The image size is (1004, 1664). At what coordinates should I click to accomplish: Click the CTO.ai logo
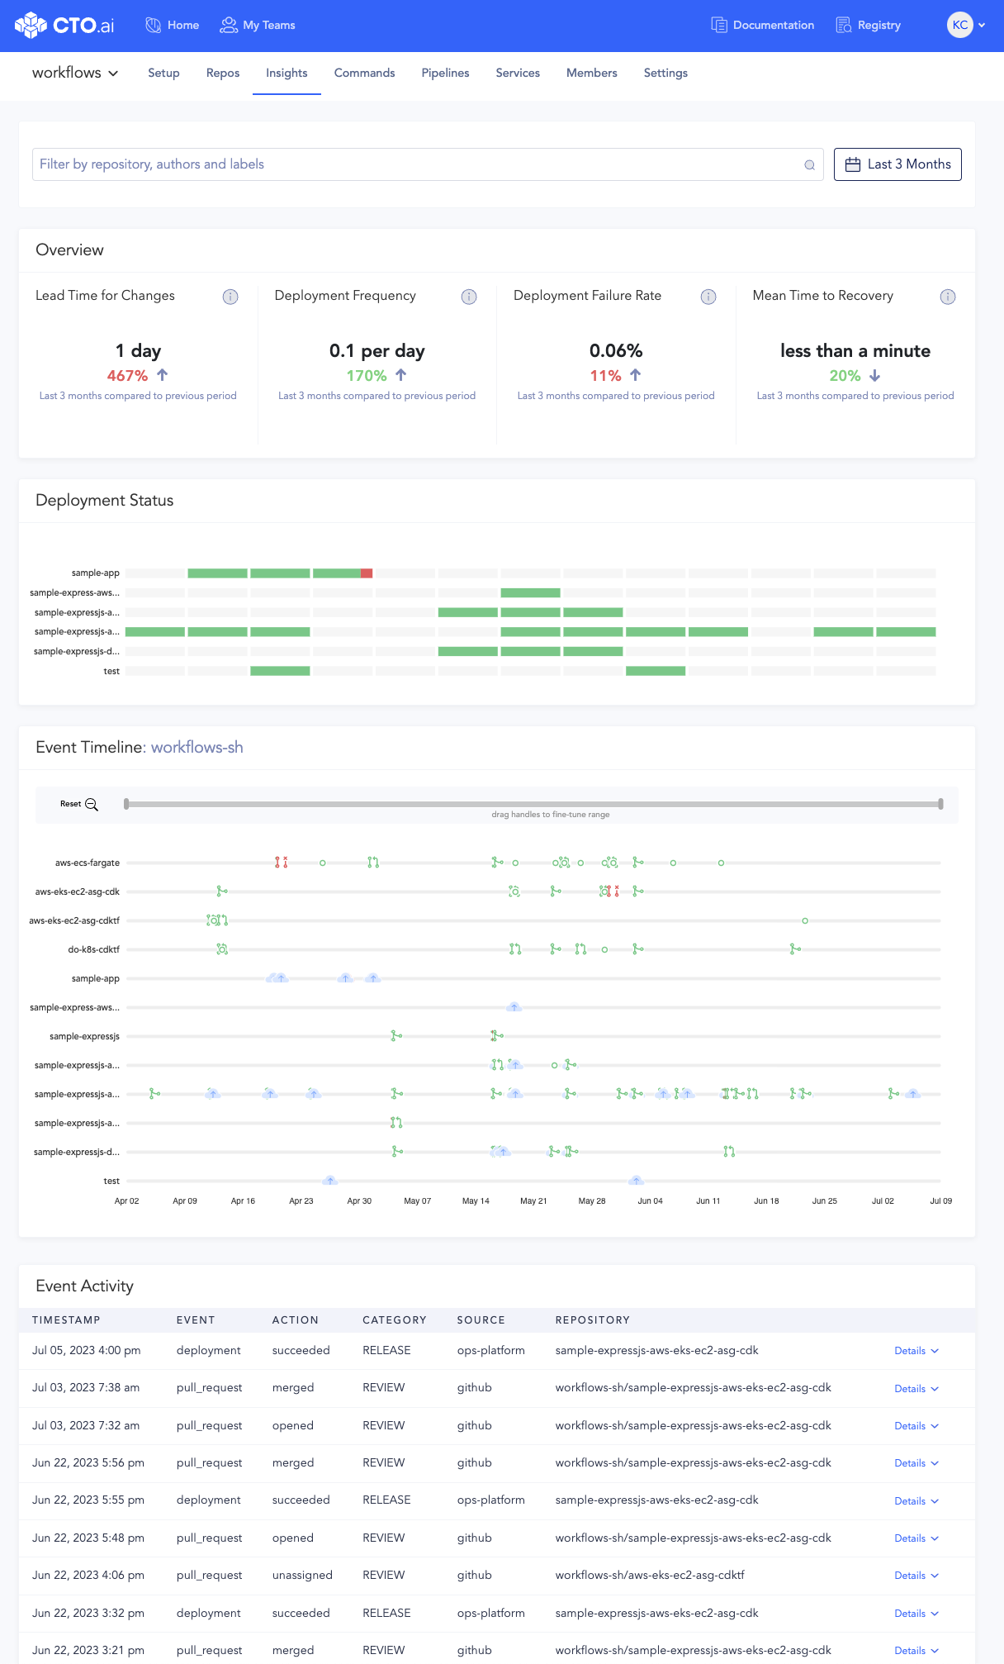[x=64, y=25]
